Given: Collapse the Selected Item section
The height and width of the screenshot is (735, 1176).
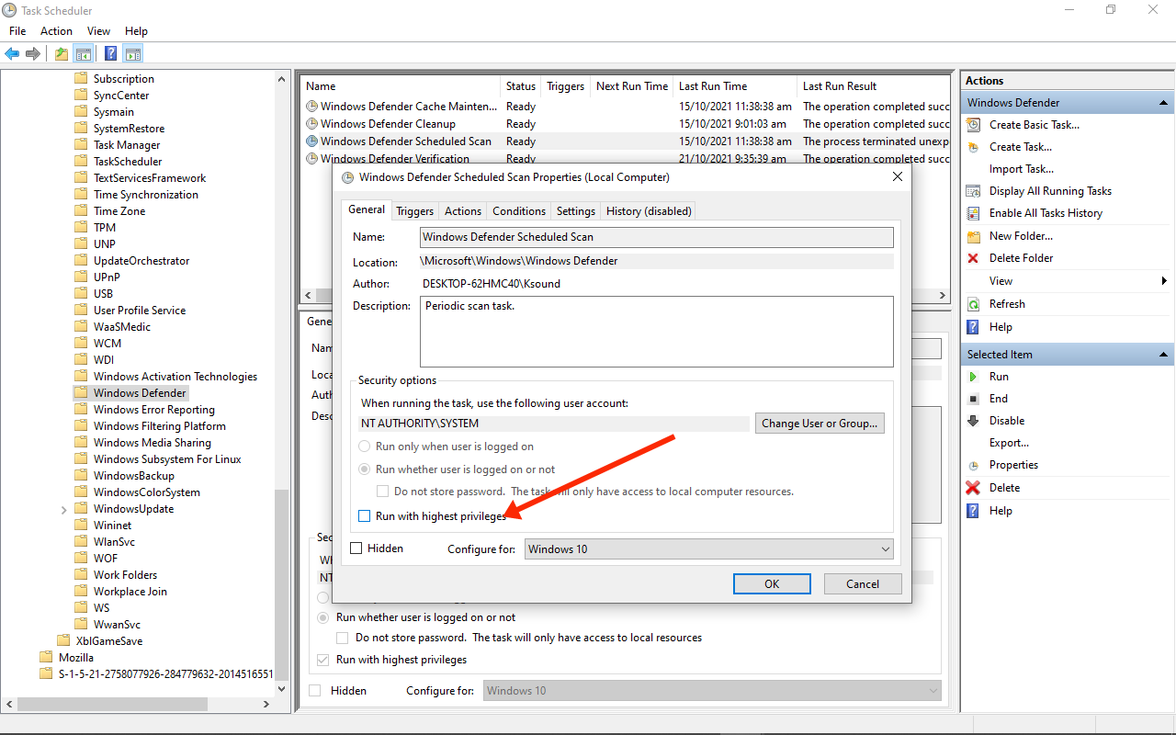Looking at the screenshot, I should point(1164,355).
